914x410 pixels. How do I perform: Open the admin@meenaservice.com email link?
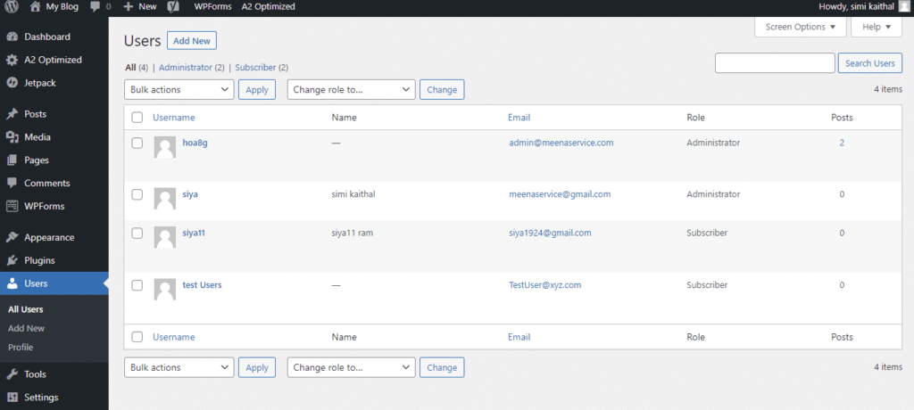pyautogui.click(x=561, y=143)
